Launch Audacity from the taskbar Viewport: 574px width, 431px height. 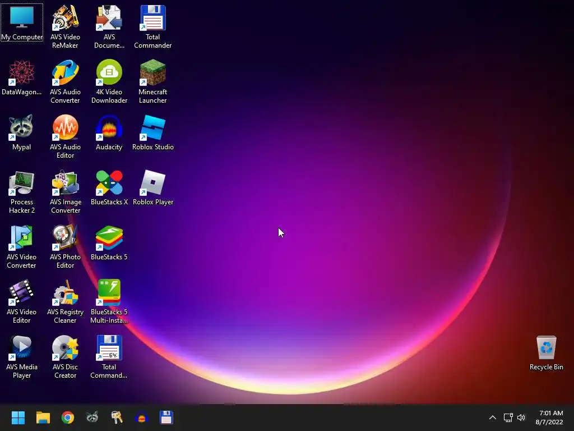[141, 418]
